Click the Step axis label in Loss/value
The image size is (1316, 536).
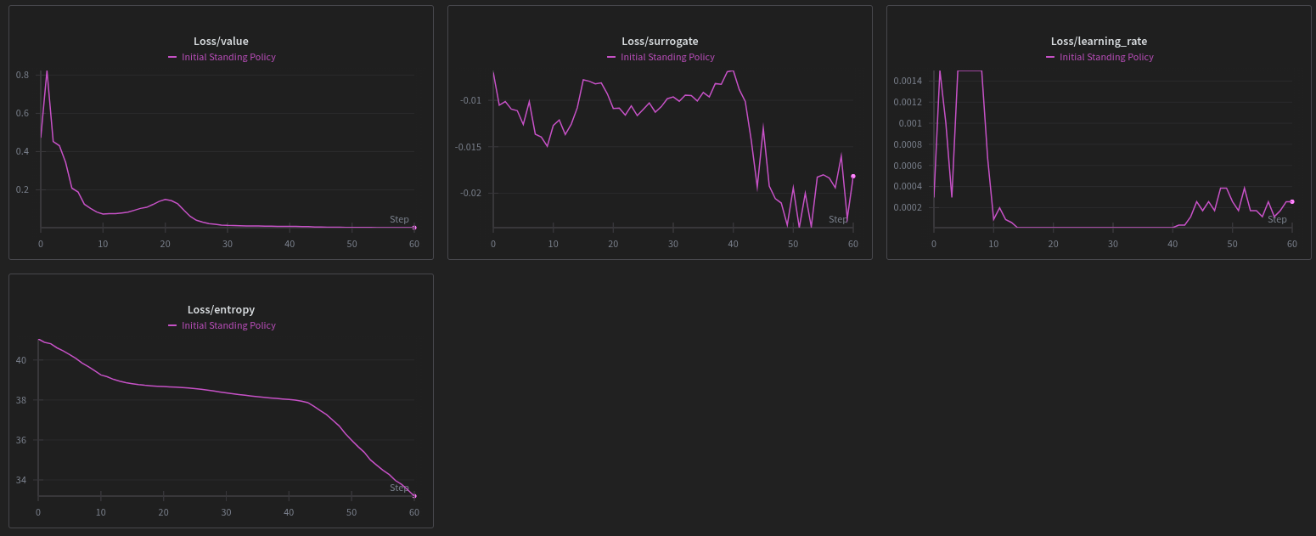coord(399,219)
